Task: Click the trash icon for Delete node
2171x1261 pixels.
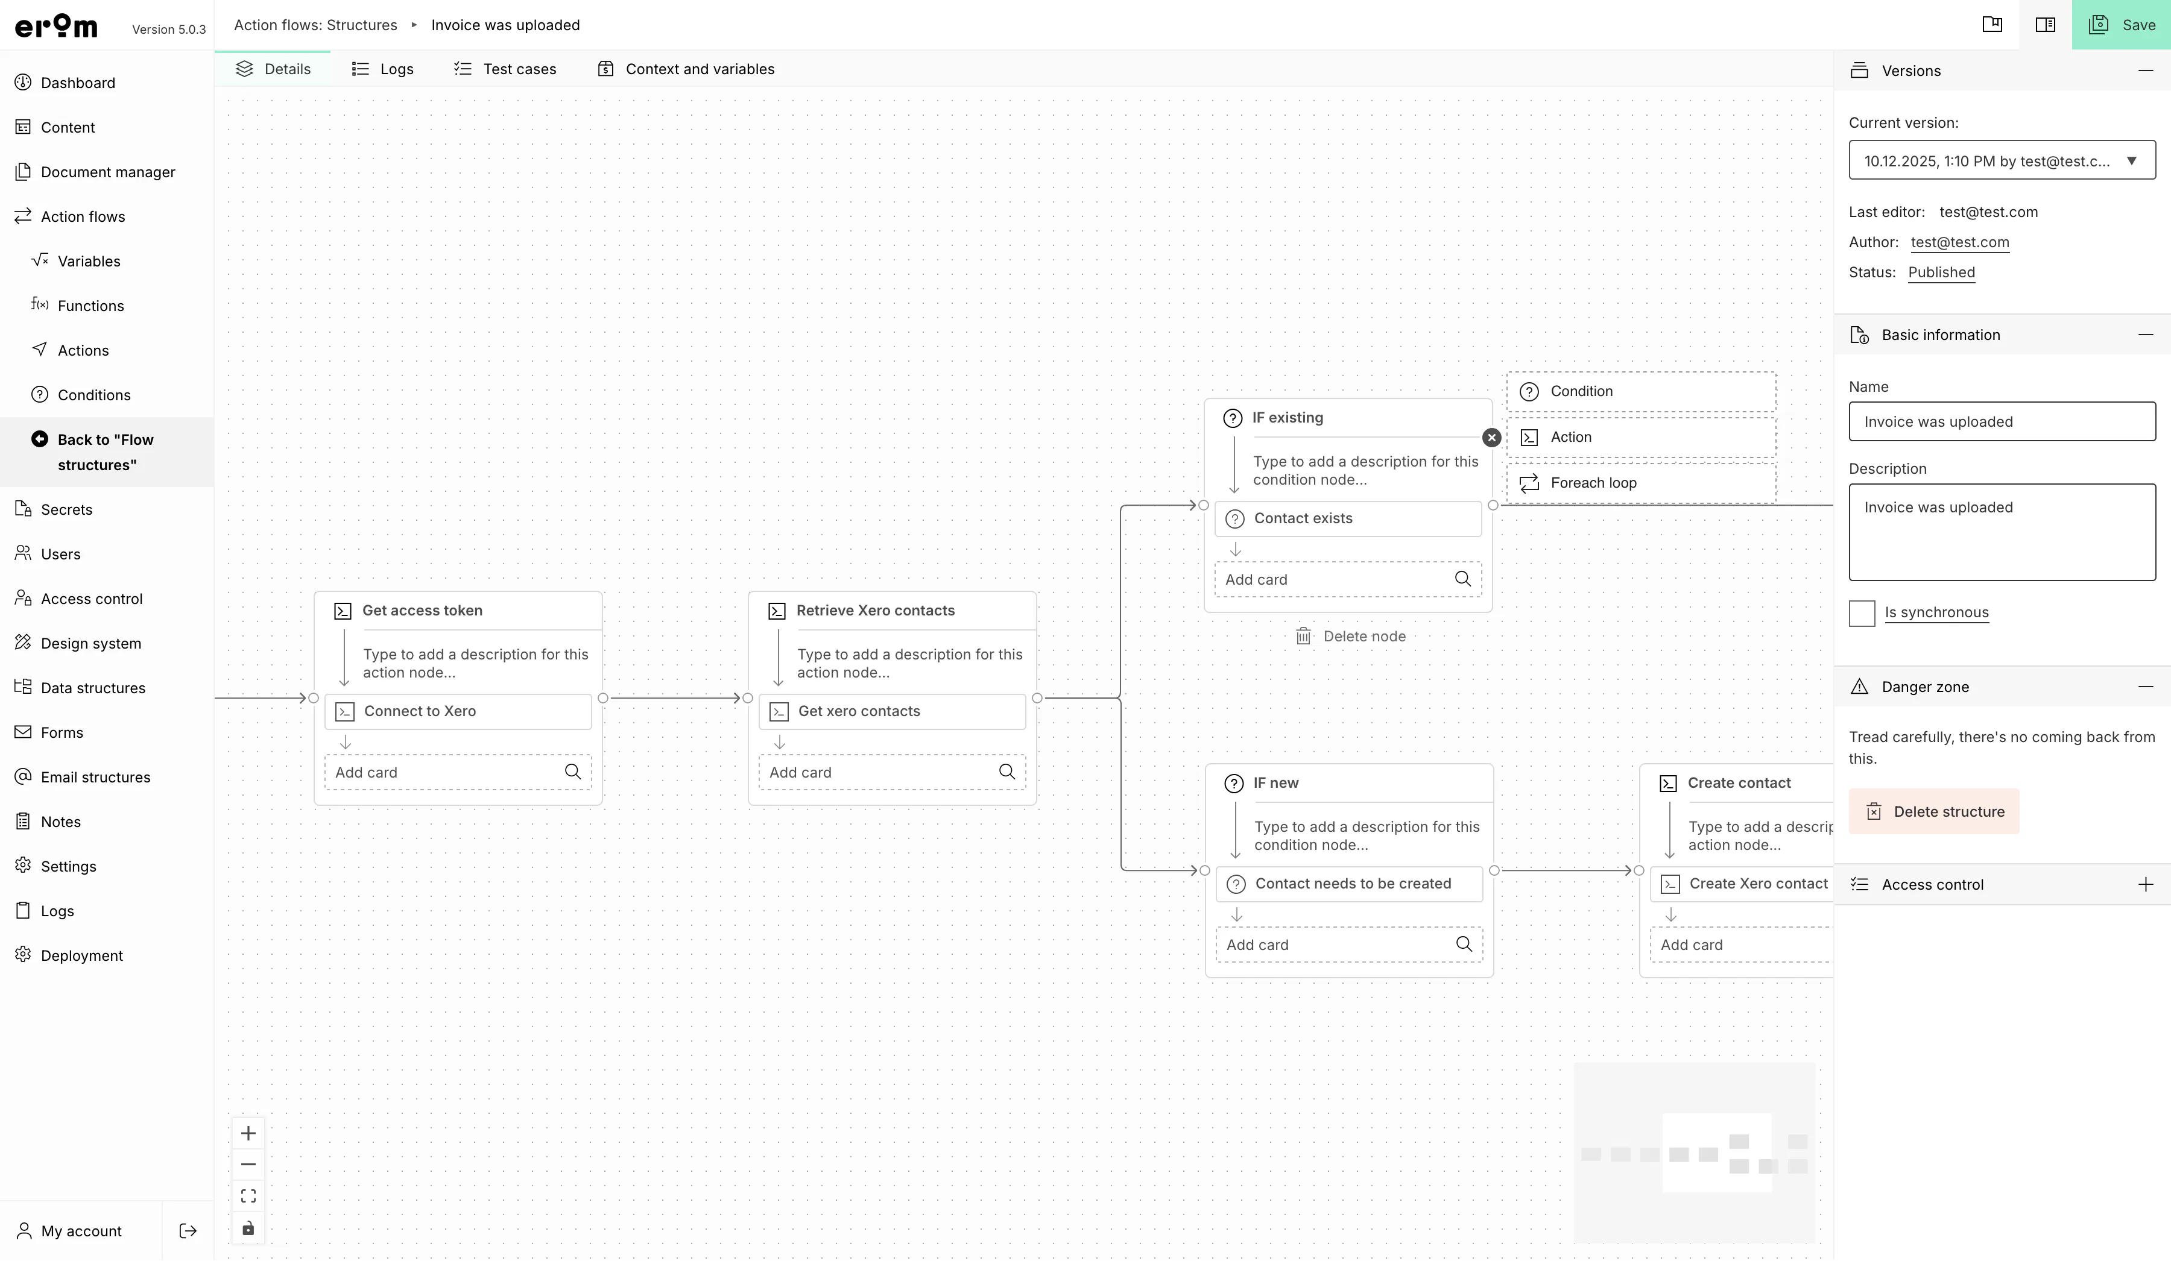Action: pyautogui.click(x=1303, y=637)
